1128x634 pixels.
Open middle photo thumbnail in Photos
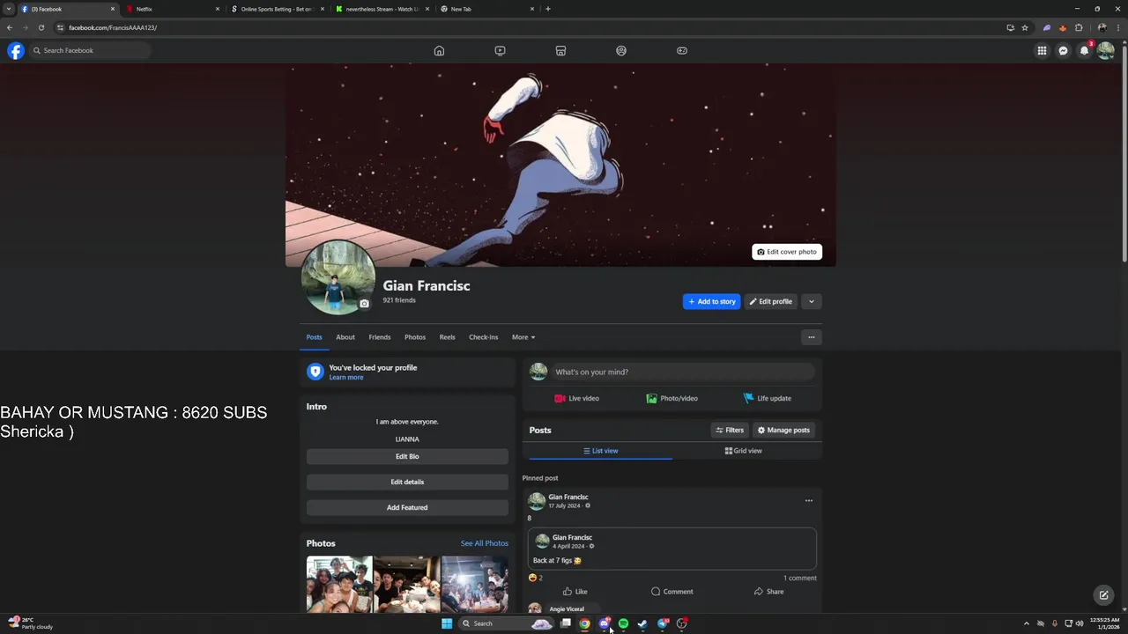[407, 584]
